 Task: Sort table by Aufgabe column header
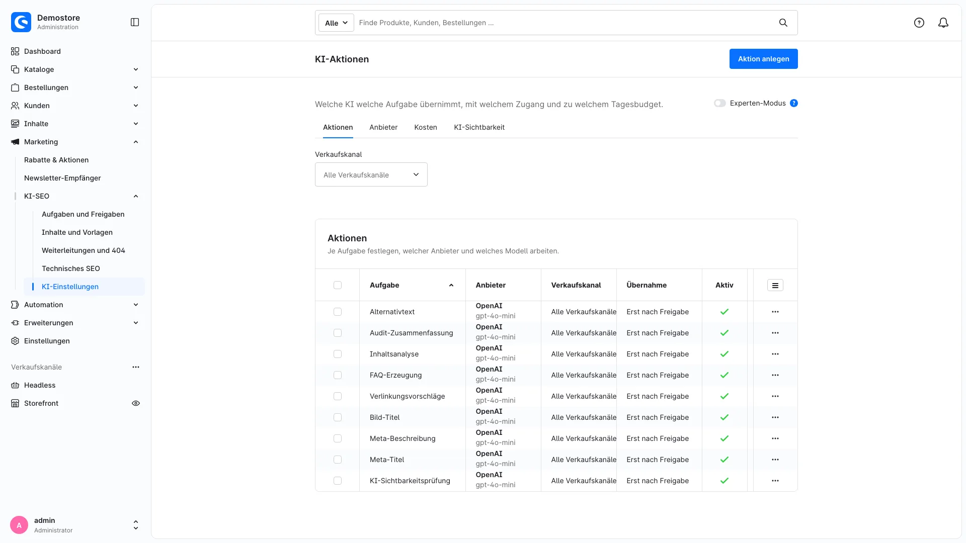[413, 285]
